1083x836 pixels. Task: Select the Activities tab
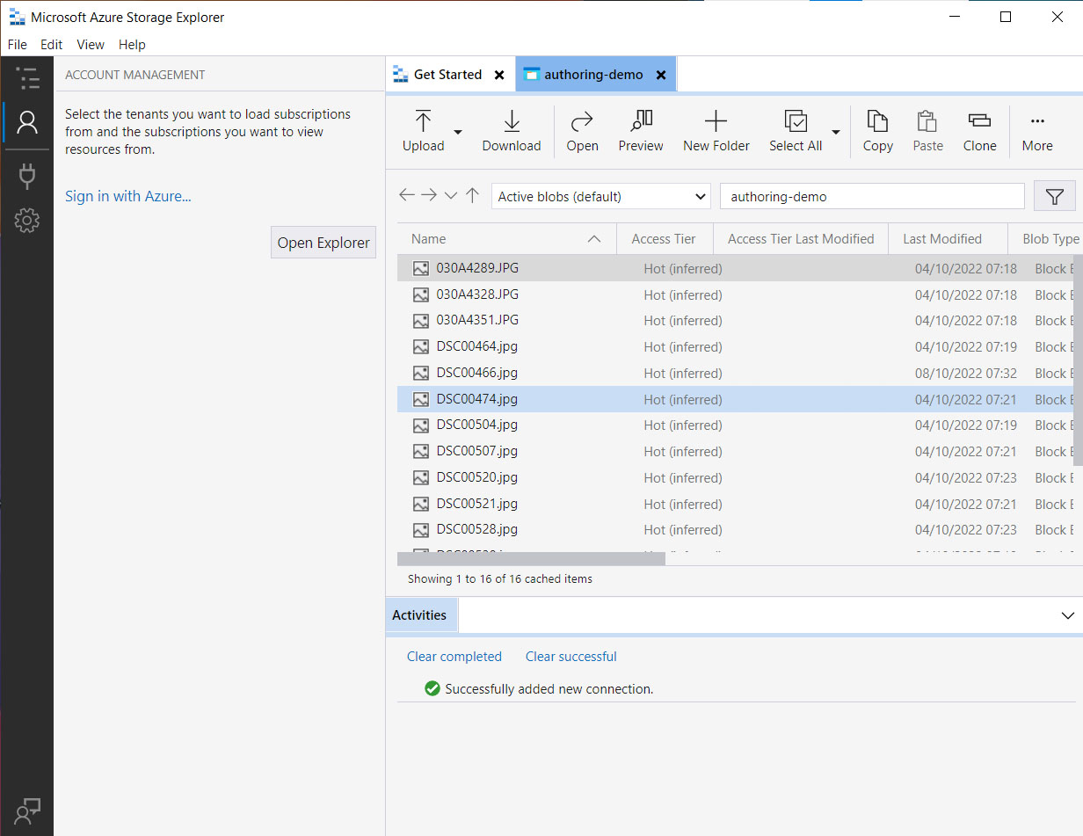[x=420, y=615]
